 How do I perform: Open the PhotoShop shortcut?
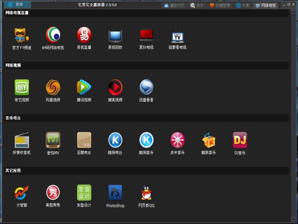(x=115, y=193)
